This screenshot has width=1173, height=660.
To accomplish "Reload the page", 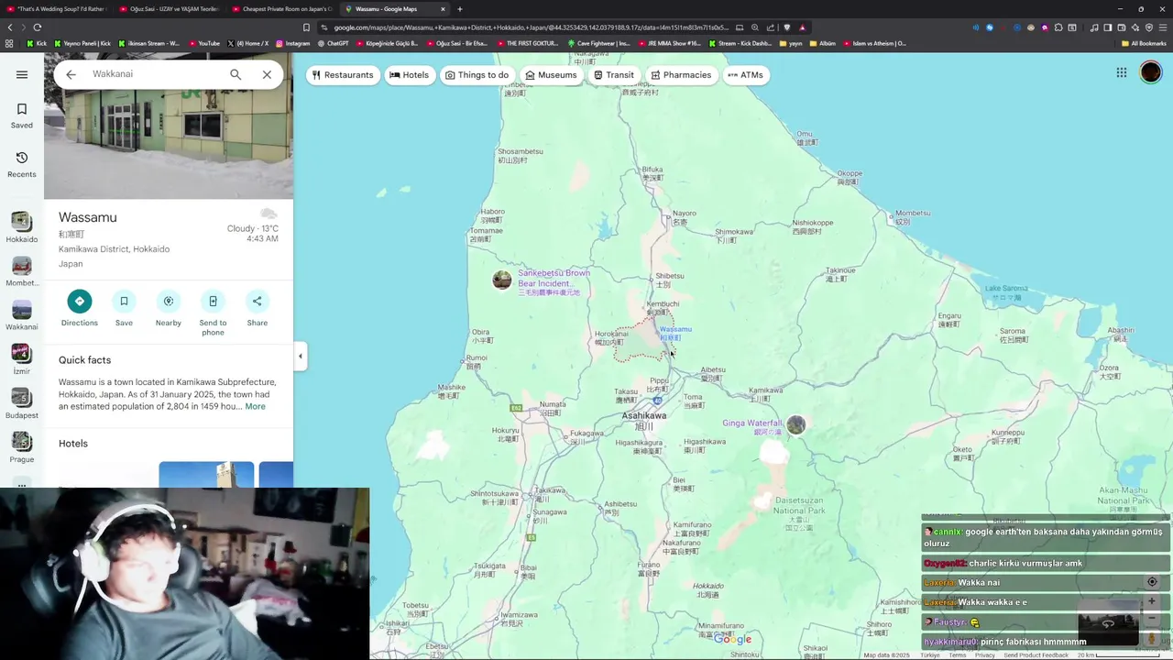I will 38,27.
